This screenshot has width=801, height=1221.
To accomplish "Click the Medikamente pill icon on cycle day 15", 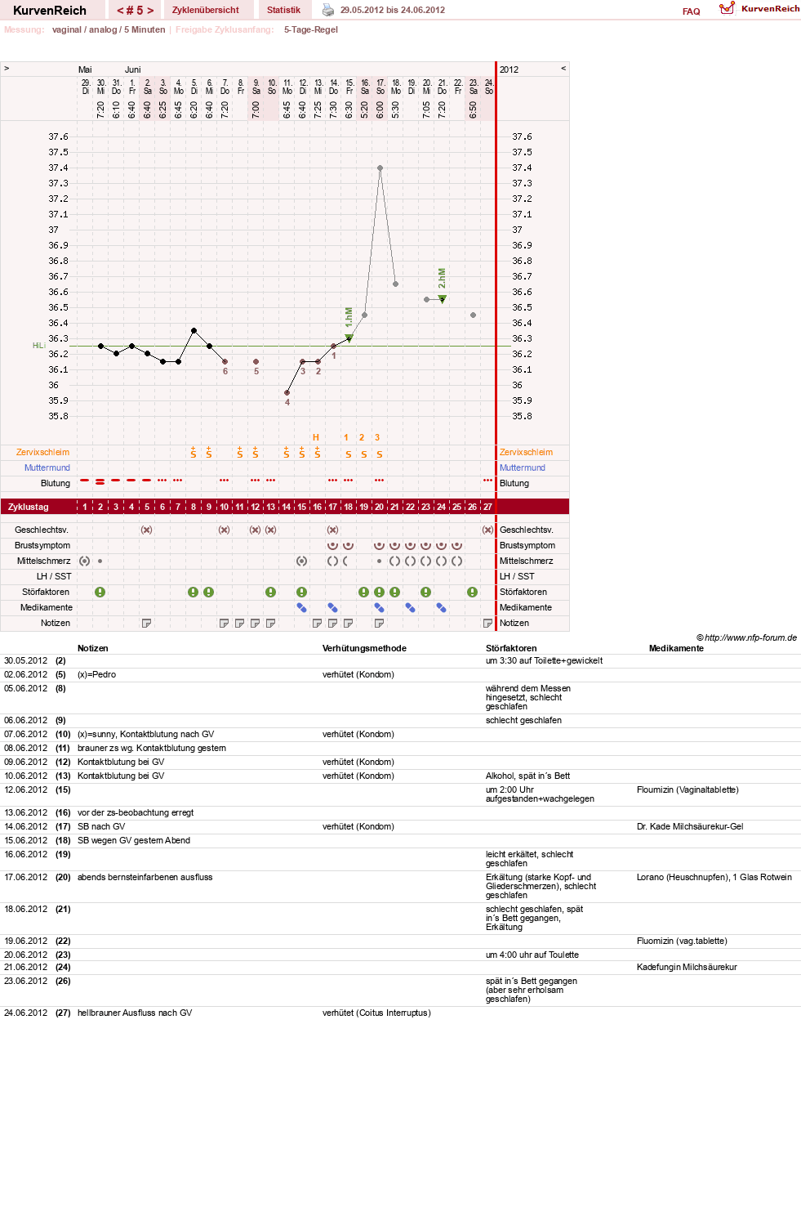I will tap(302, 607).
